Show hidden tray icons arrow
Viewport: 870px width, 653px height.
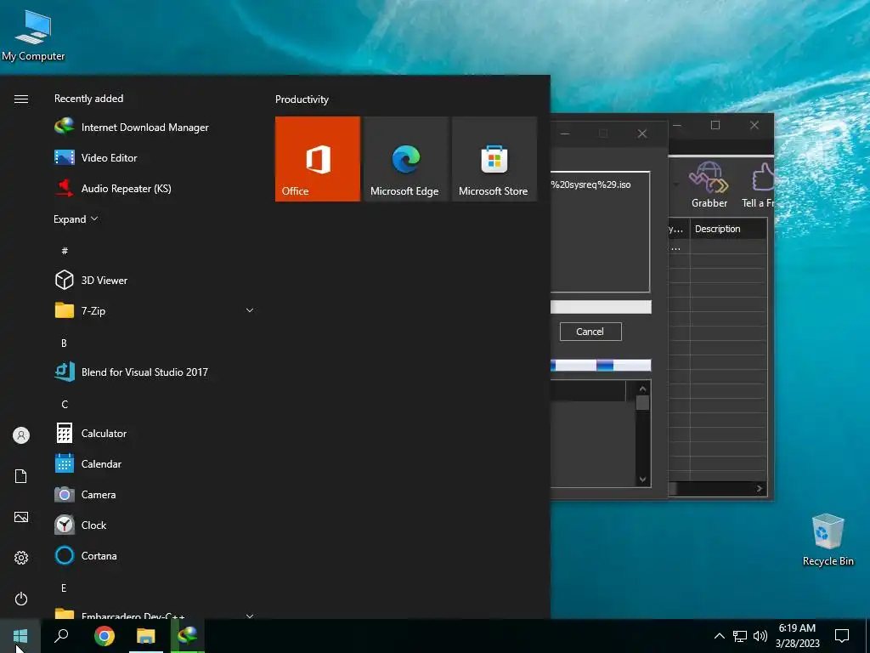tap(719, 636)
